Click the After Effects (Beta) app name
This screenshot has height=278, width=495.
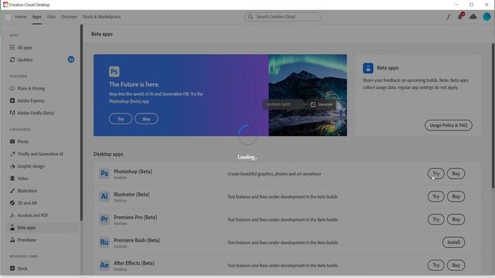[x=134, y=263]
